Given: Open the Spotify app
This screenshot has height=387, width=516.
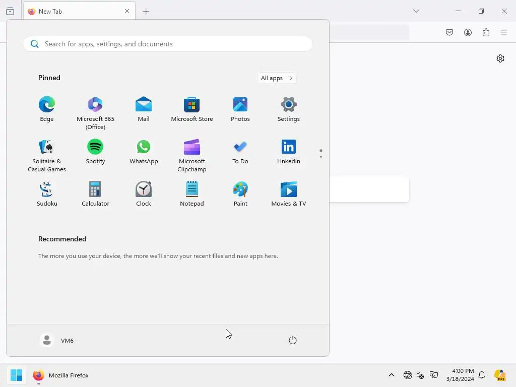Looking at the screenshot, I should click(95, 152).
